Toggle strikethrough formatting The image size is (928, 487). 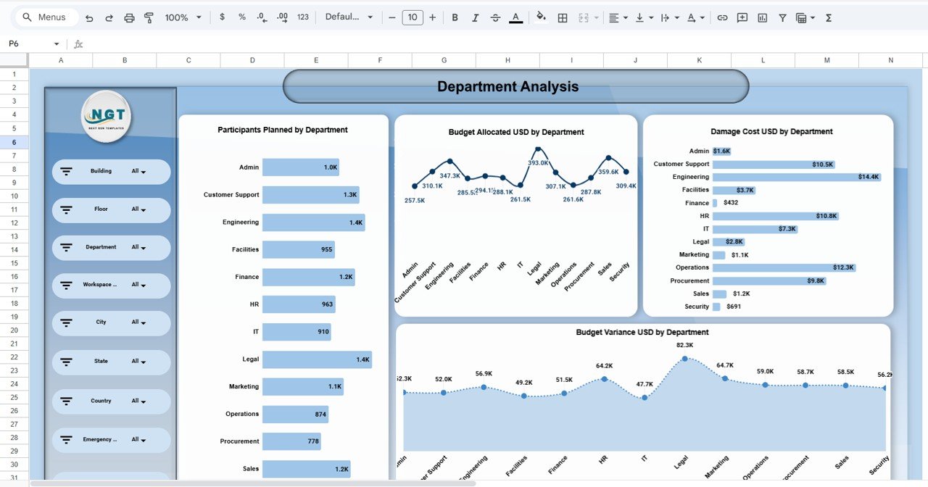pyautogui.click(x=495, y=17)
